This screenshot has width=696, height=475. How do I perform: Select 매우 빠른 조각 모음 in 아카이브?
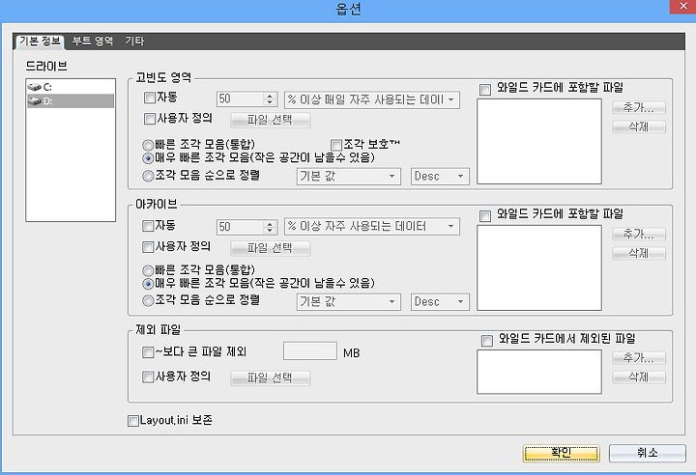(x=147, y=284)
